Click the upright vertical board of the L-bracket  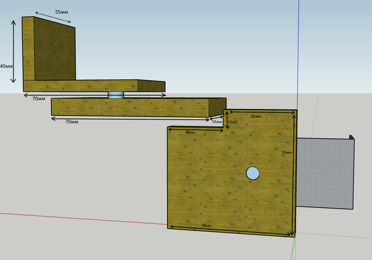coord(48,51)
